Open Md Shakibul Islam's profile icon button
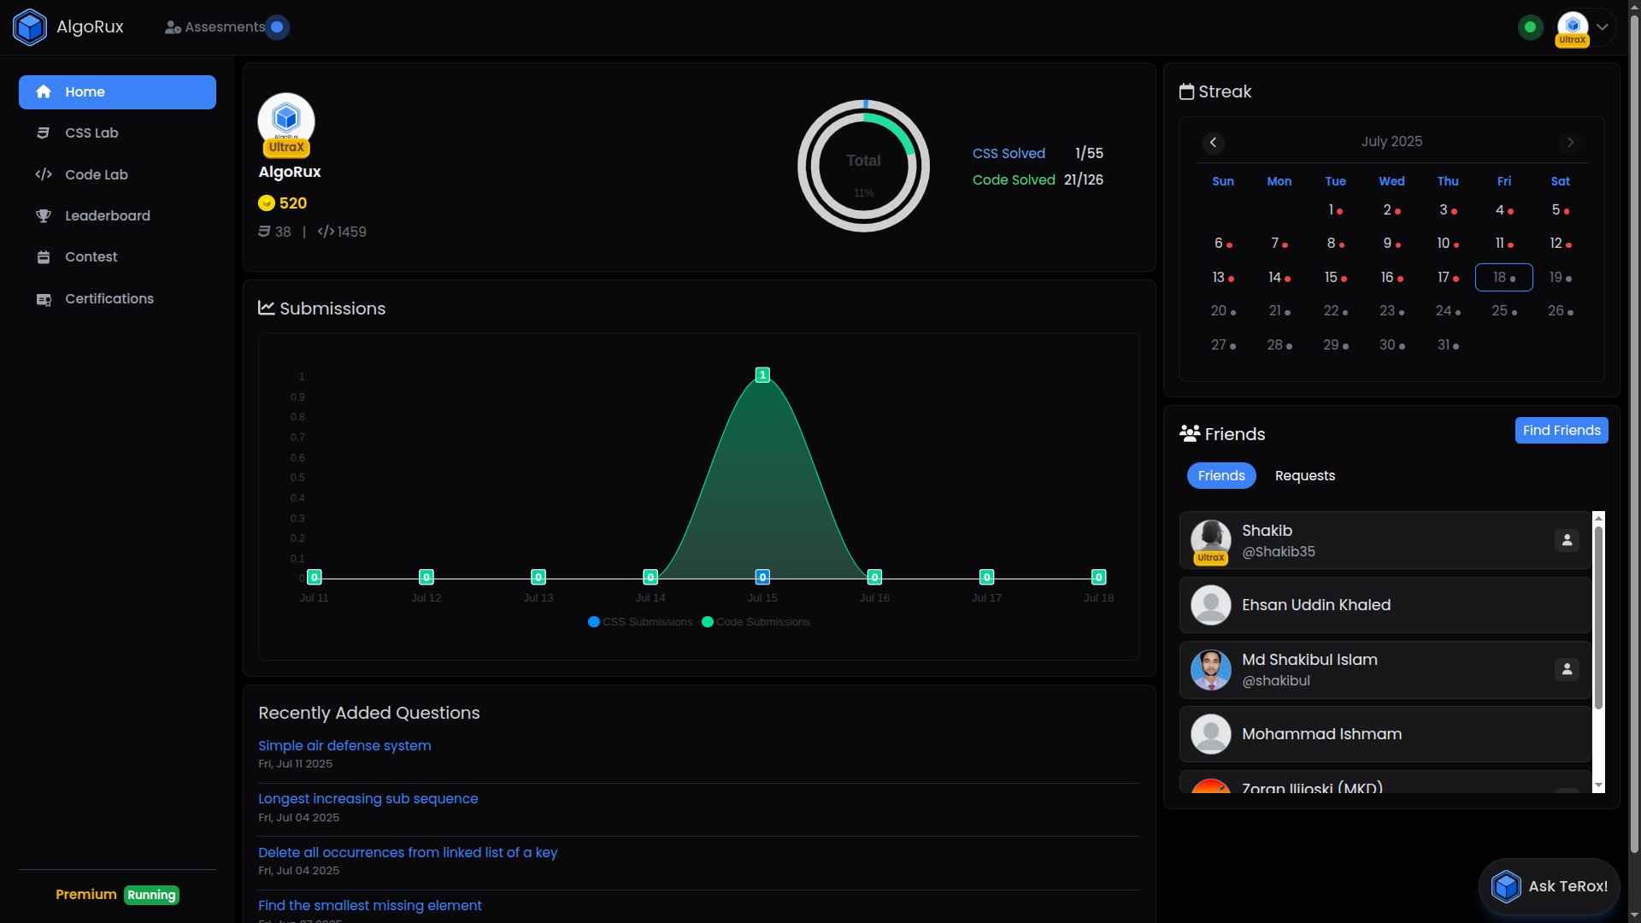1641x923 pixels. click(1567, 670)
